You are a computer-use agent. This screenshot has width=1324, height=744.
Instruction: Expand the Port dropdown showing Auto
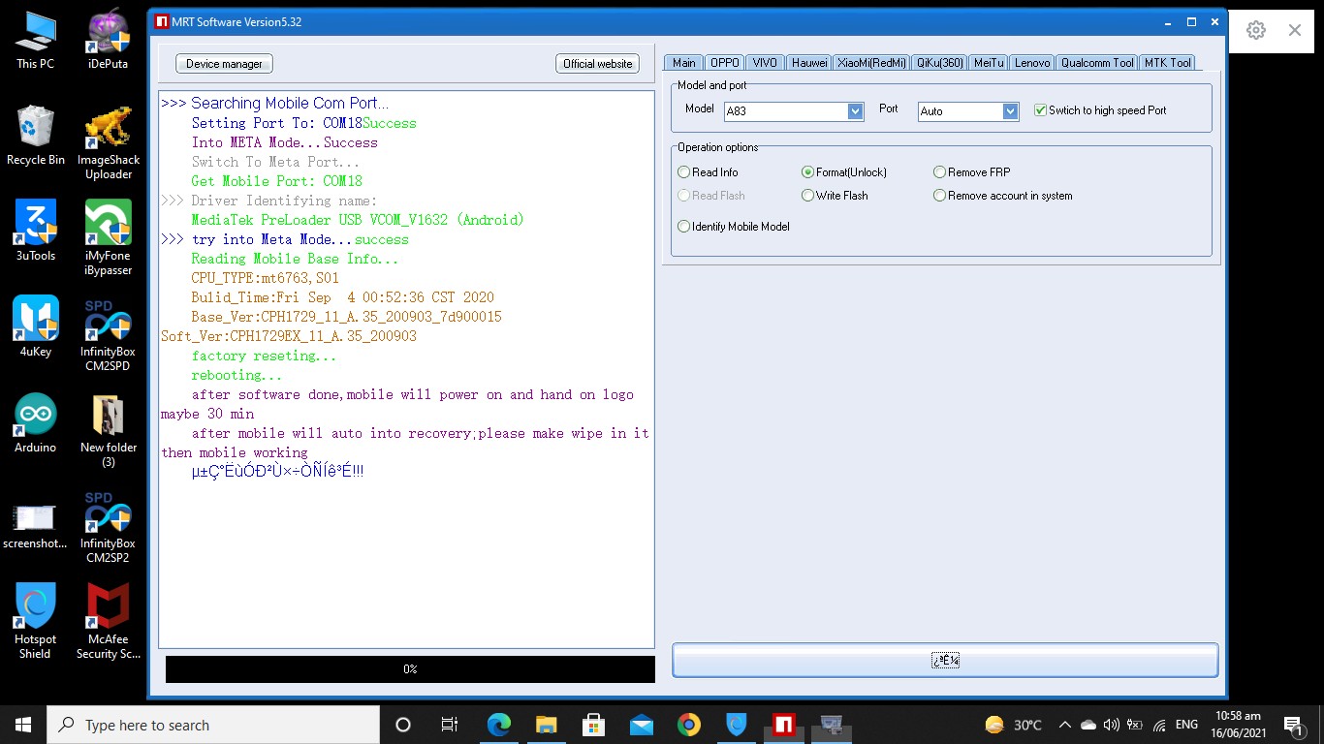pos(1011,111)
